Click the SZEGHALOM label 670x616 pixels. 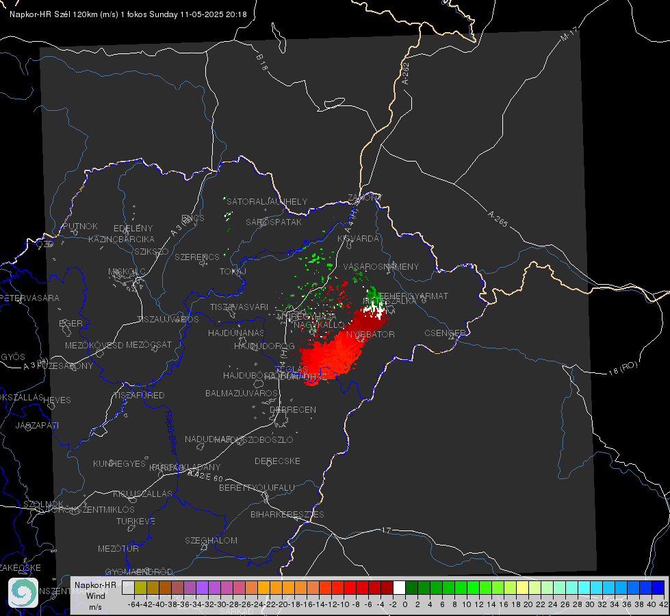tap(211, 540)
